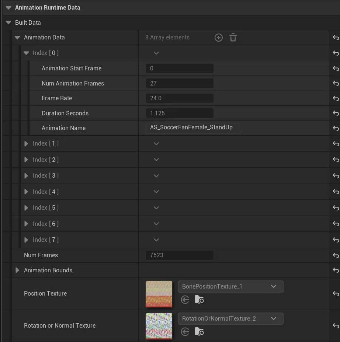Expand the Animation Bounds property

click(17, 270)
